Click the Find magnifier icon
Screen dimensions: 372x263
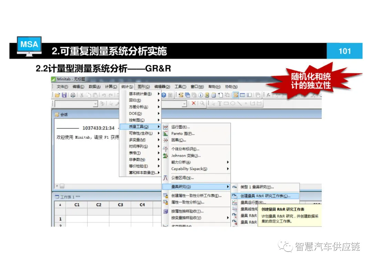202,103
